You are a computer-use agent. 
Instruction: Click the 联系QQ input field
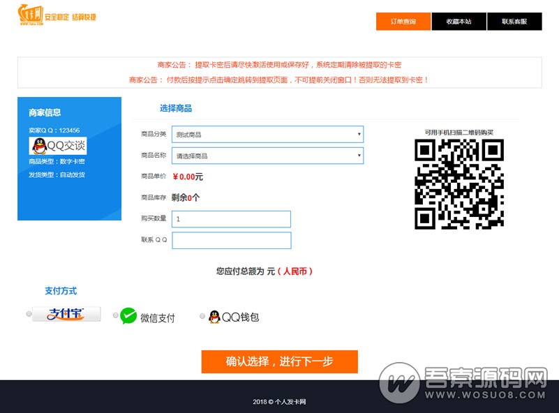click(231, 241)
